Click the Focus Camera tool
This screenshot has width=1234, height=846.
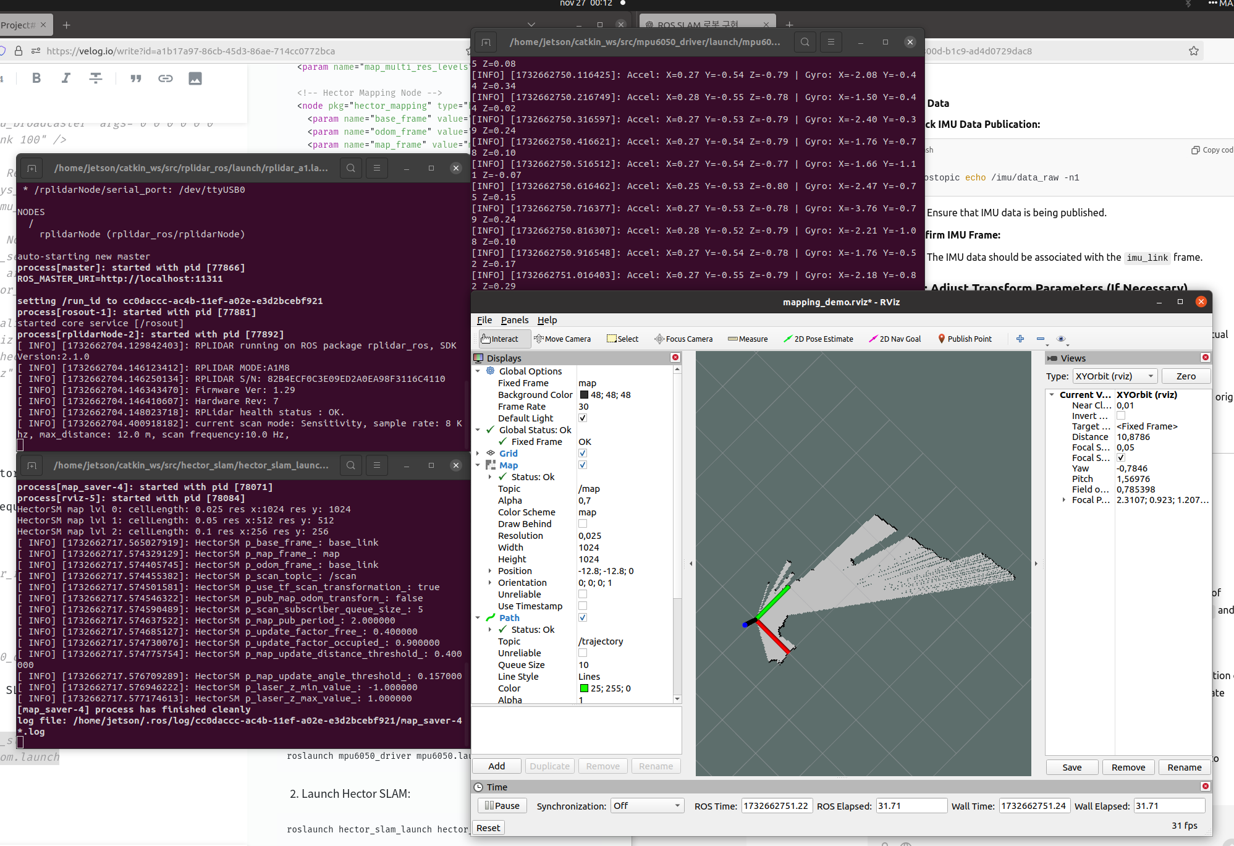click(x=683, y=339)
